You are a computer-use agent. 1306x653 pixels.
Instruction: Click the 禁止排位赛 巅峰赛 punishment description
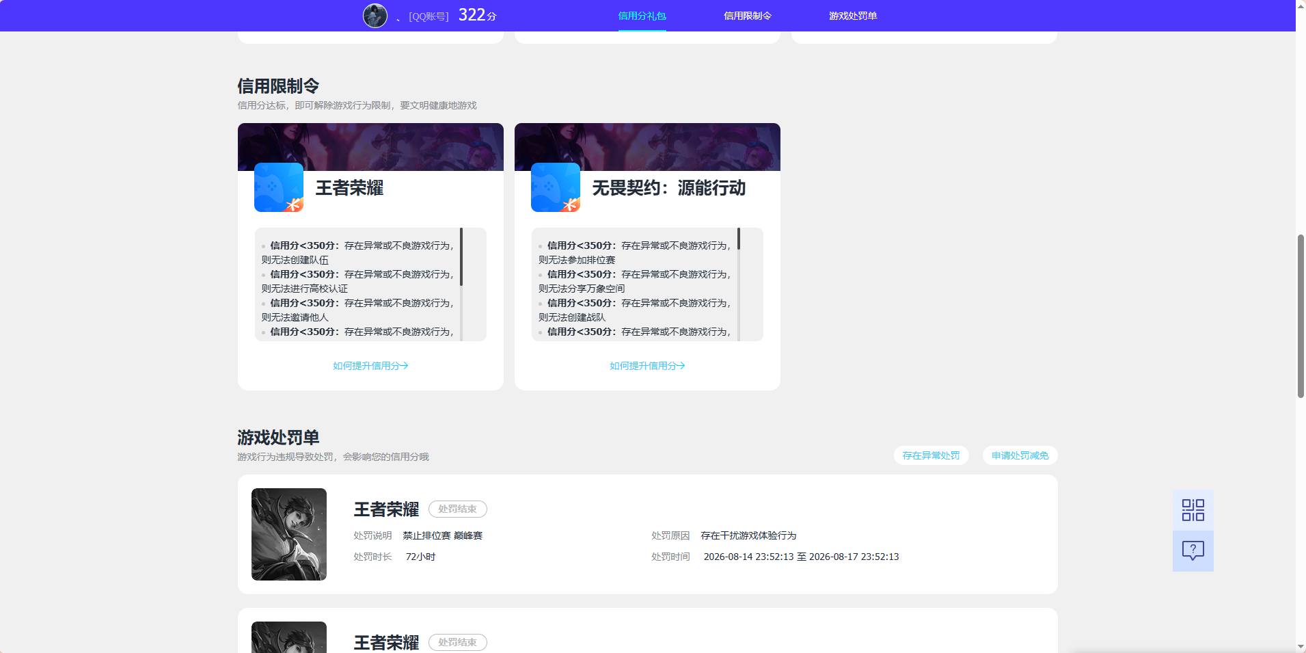[442, 535]
